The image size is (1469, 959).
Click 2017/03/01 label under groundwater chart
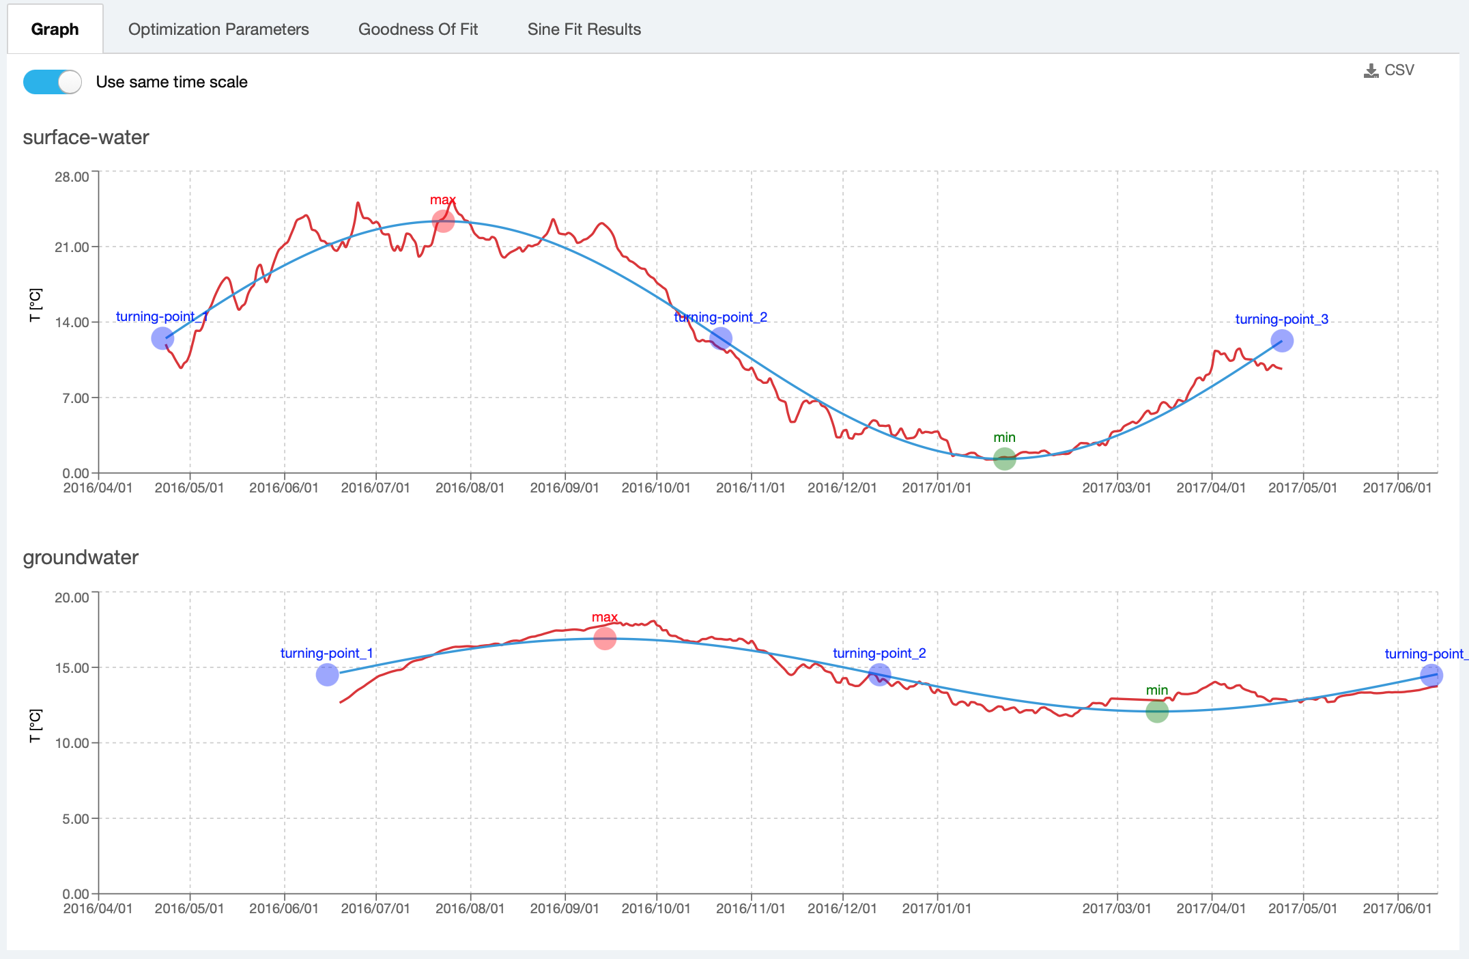coord(1117,908)
